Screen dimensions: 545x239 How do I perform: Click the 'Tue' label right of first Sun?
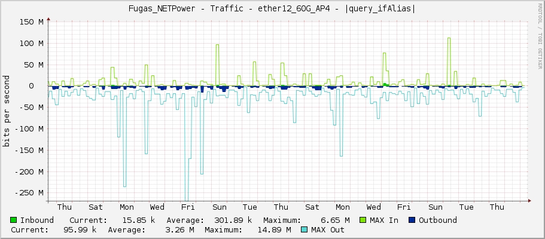pyautogui.click(x=250, y=207)
